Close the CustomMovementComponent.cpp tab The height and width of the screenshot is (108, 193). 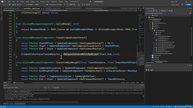pyautogui.click(x=43, y=8)
